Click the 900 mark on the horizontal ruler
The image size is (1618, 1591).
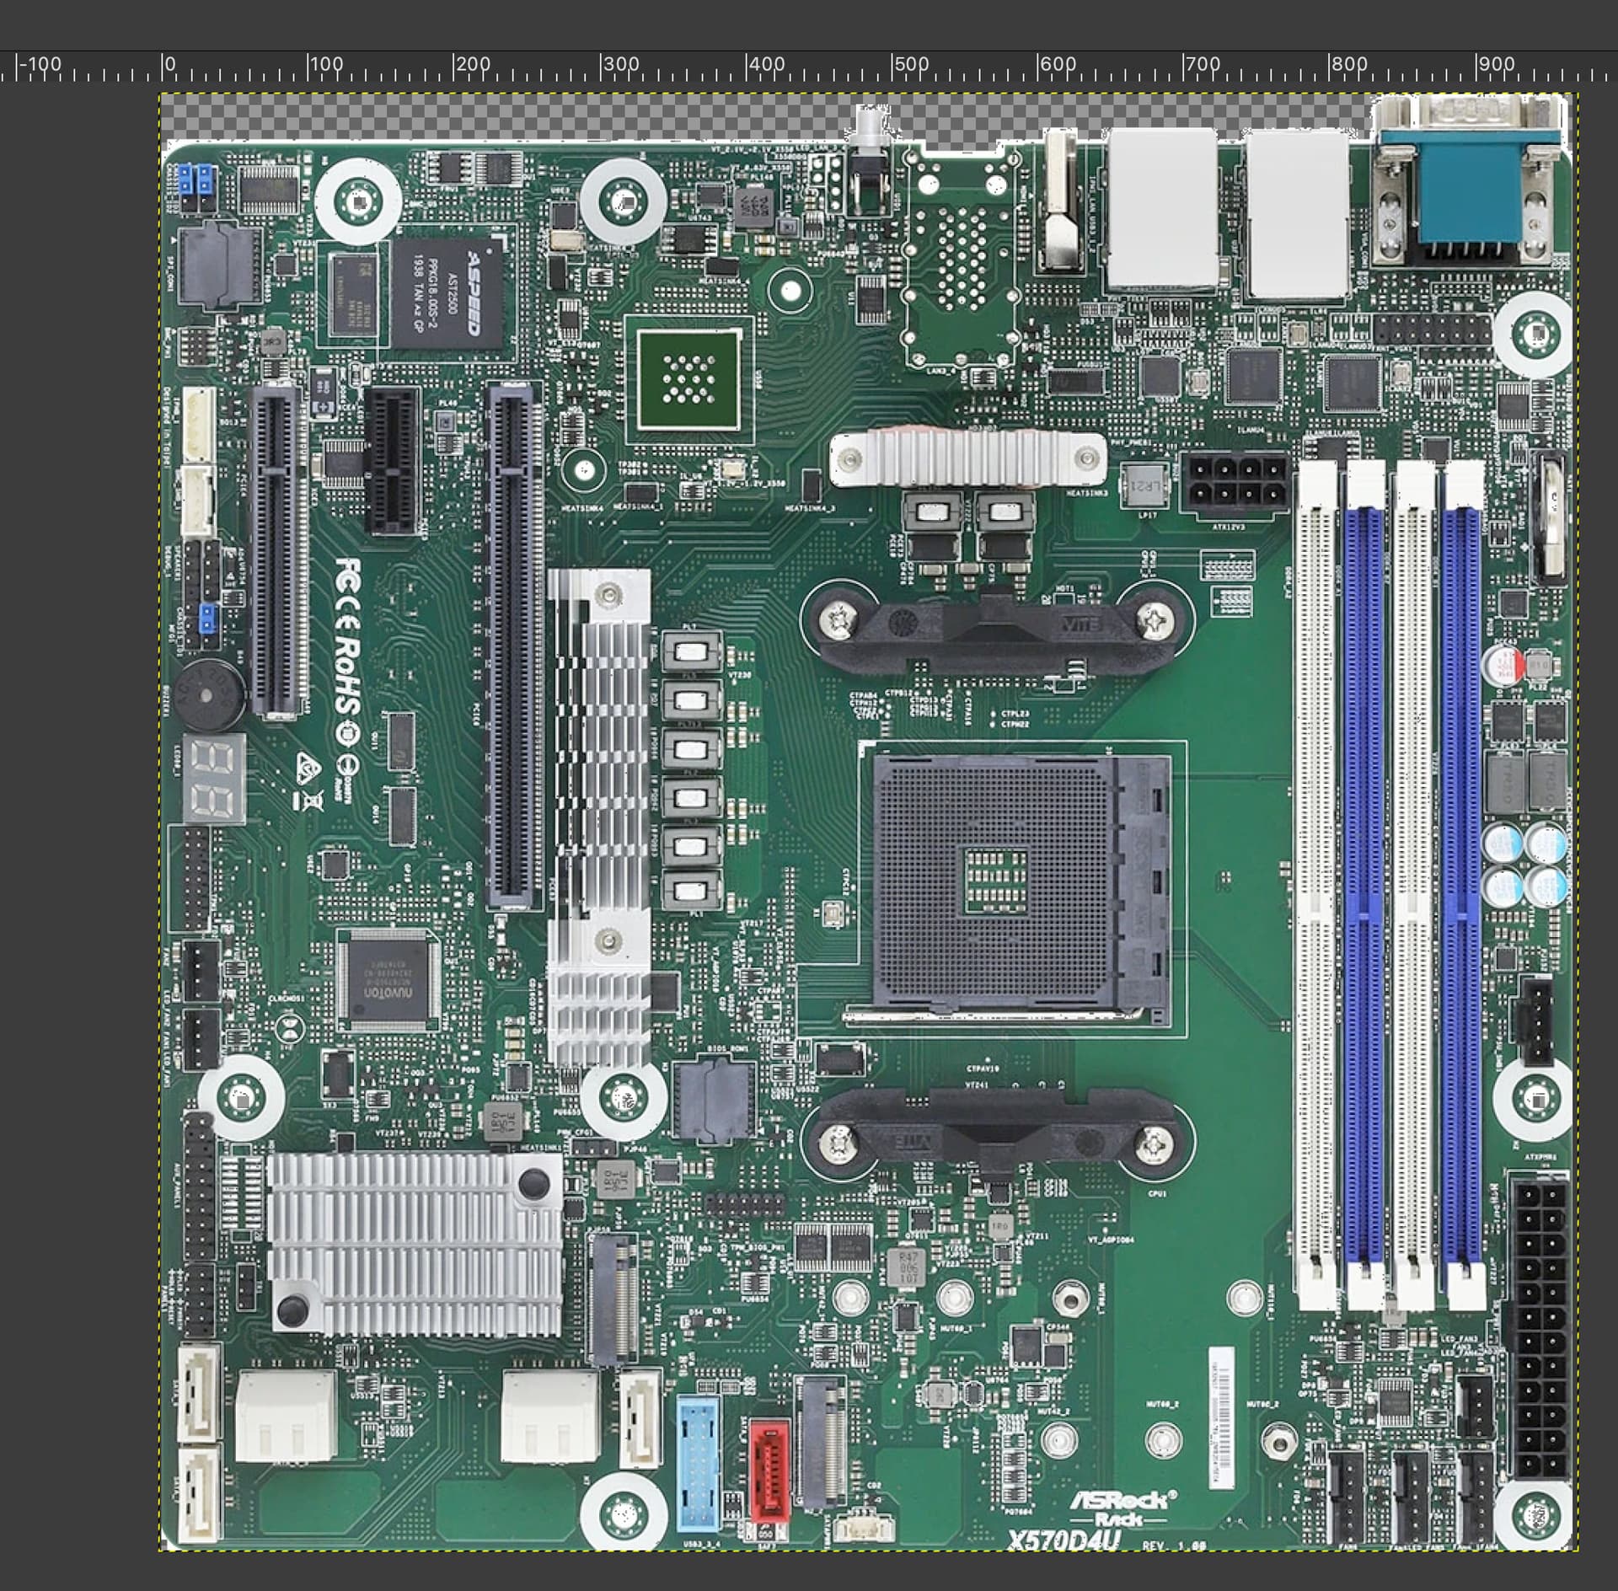pos(1495,66)
